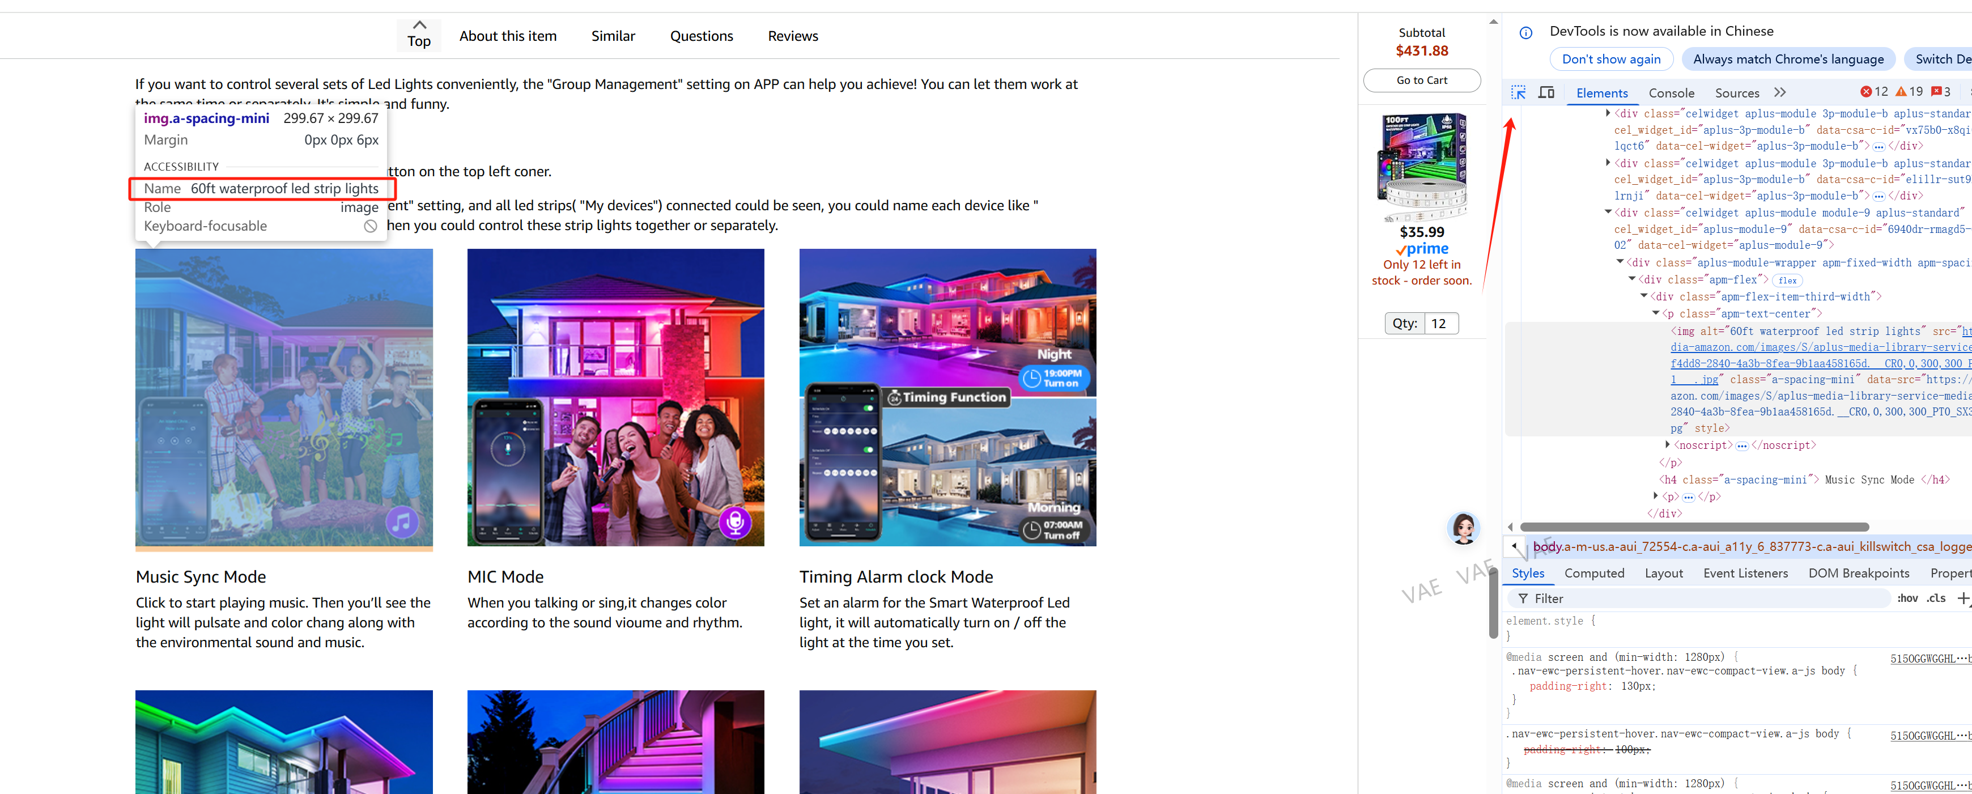The height and width of the screenshot is (794, 1972).
Task: Collapse the apm-flex div node
Action: (1632, 279)
